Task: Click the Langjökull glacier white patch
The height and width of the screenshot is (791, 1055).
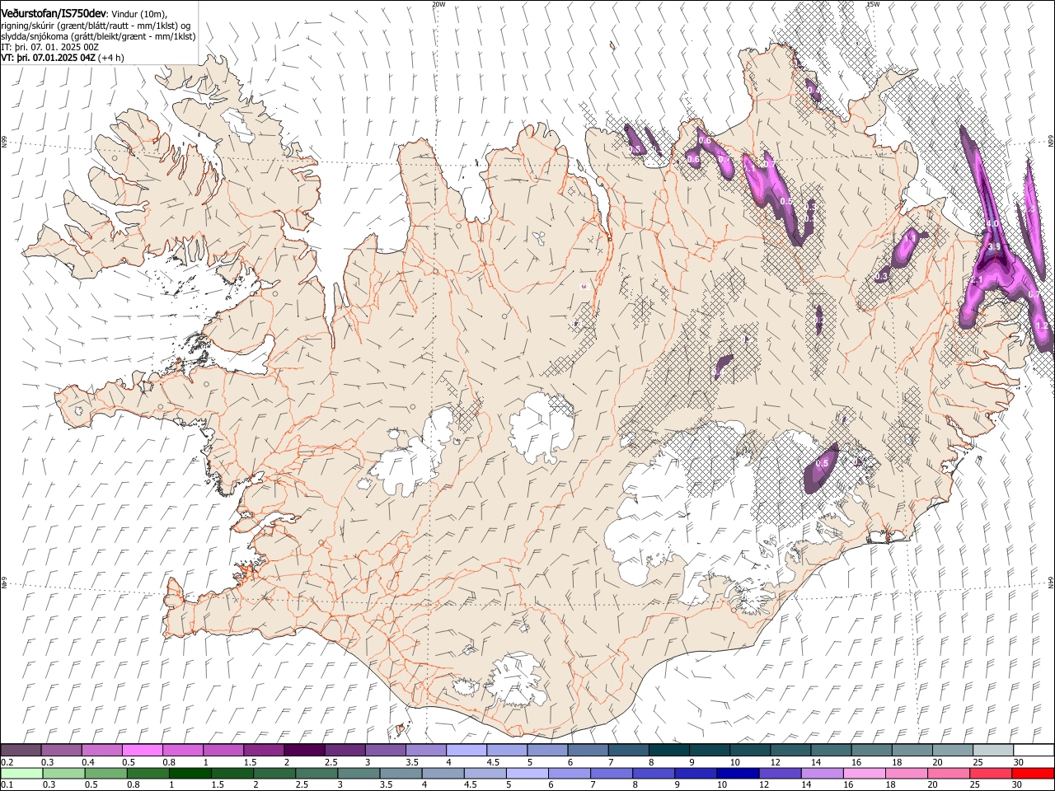Action: pos(412,457)
